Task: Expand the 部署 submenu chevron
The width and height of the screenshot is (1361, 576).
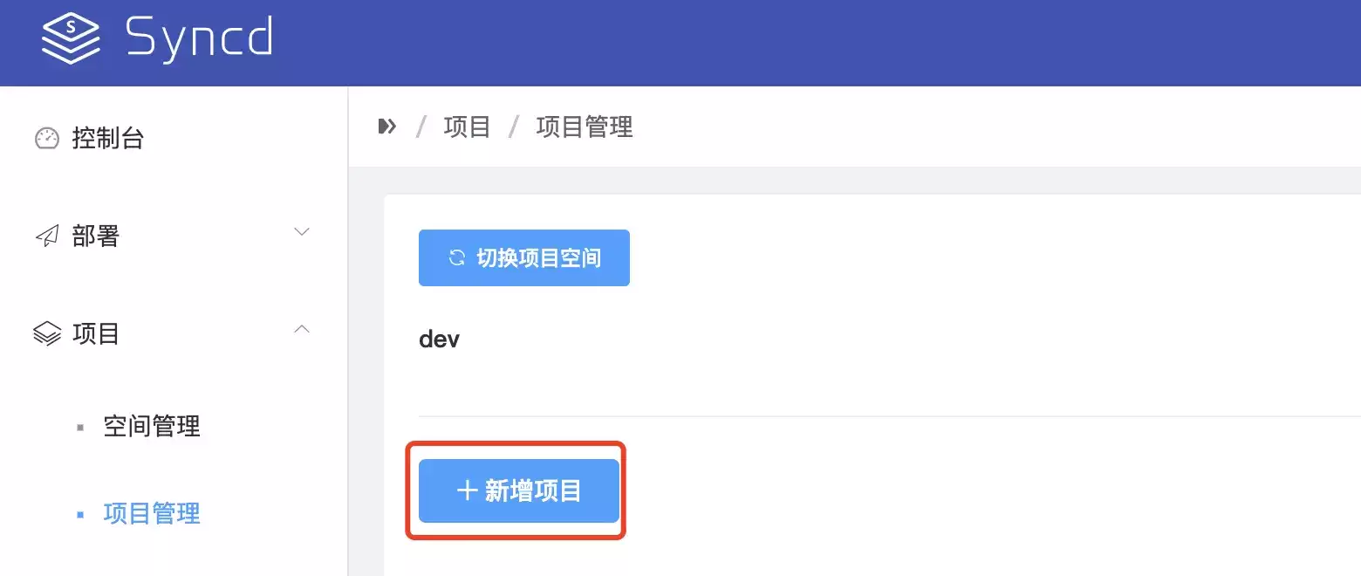Action: pos(302,232)
